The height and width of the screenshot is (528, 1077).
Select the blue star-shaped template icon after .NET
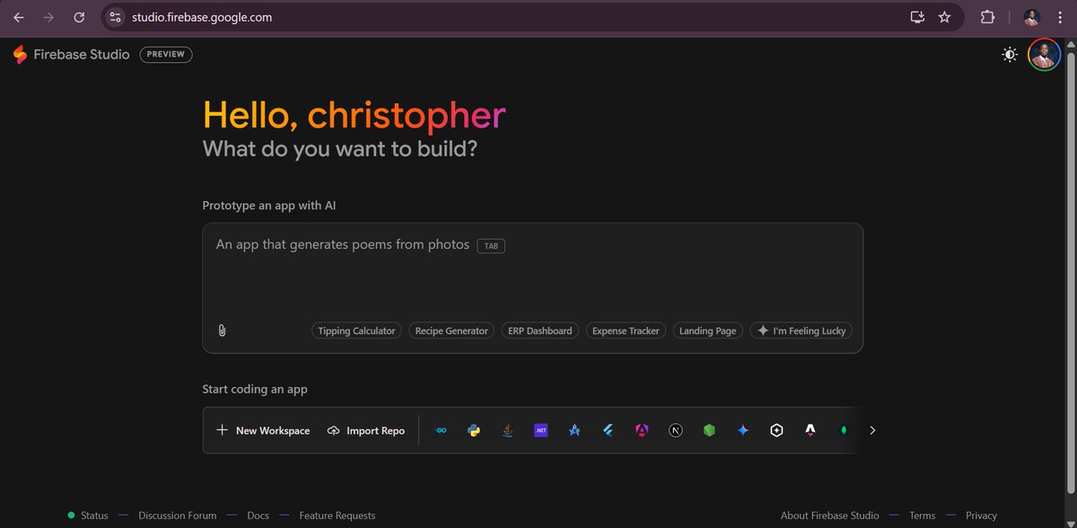click(x=574, y=430)
